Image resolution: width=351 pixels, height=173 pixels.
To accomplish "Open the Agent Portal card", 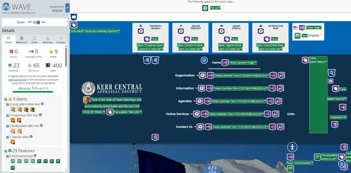I will pyautogui.click(x=230, y=38).
